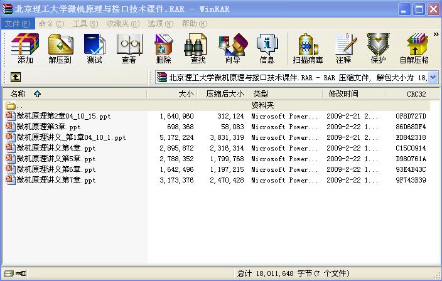This screenshot has width=442, height=281.
Task: Click PPT icon of 微机原理第3章.ppt
Action: 11,127
